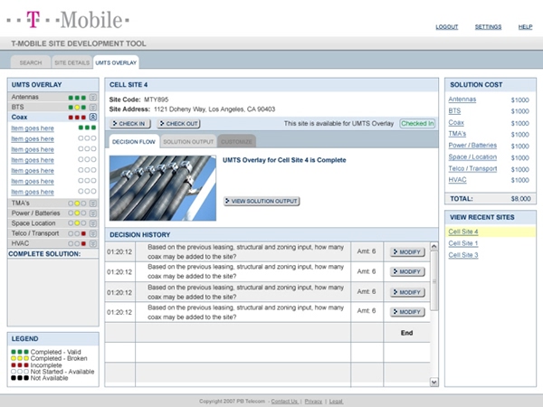Click the Checked In status badge
Screen dimensions: 543x407
(x=417, y=124)
